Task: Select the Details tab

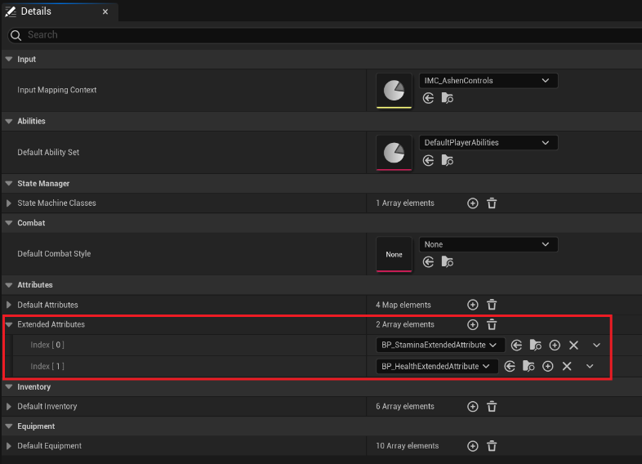Action: (34, 11)
